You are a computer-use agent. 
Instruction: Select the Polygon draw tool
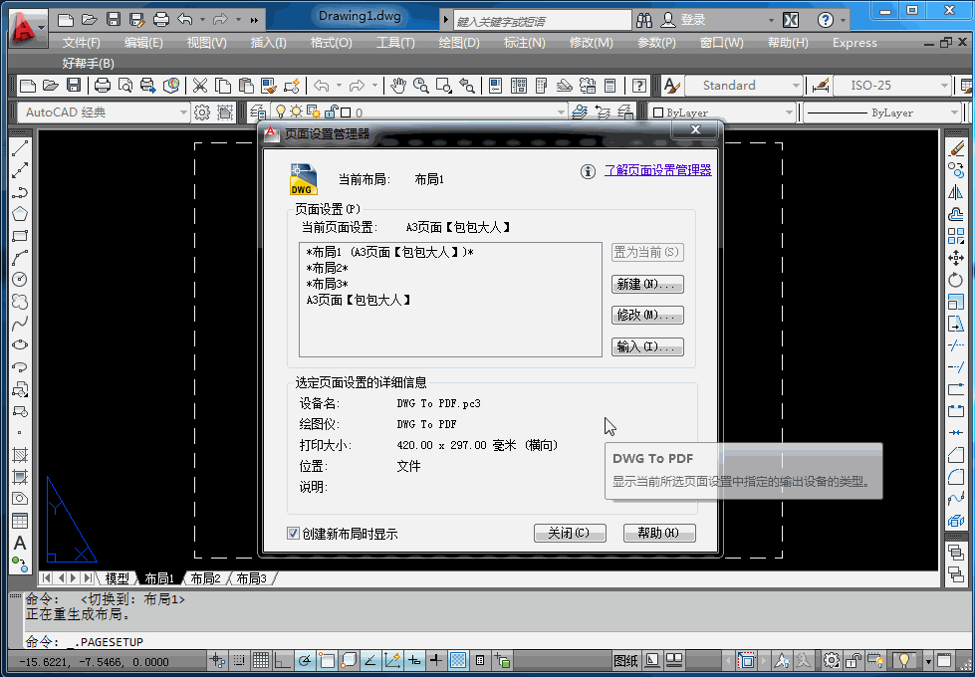pyautogui.click(x=20, y=214)
